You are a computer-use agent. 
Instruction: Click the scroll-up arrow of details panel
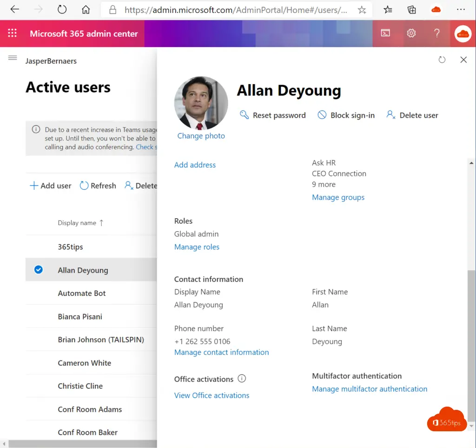coord(471,163)
